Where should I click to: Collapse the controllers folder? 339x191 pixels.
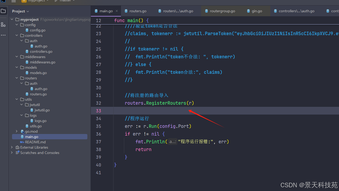17,35
